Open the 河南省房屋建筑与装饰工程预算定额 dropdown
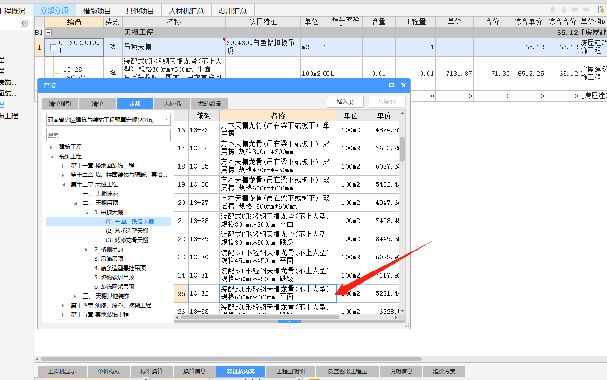This screenshot has height=380, width=607. pos(167,120)
